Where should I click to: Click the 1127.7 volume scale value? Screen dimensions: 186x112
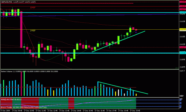pos(182,71)
